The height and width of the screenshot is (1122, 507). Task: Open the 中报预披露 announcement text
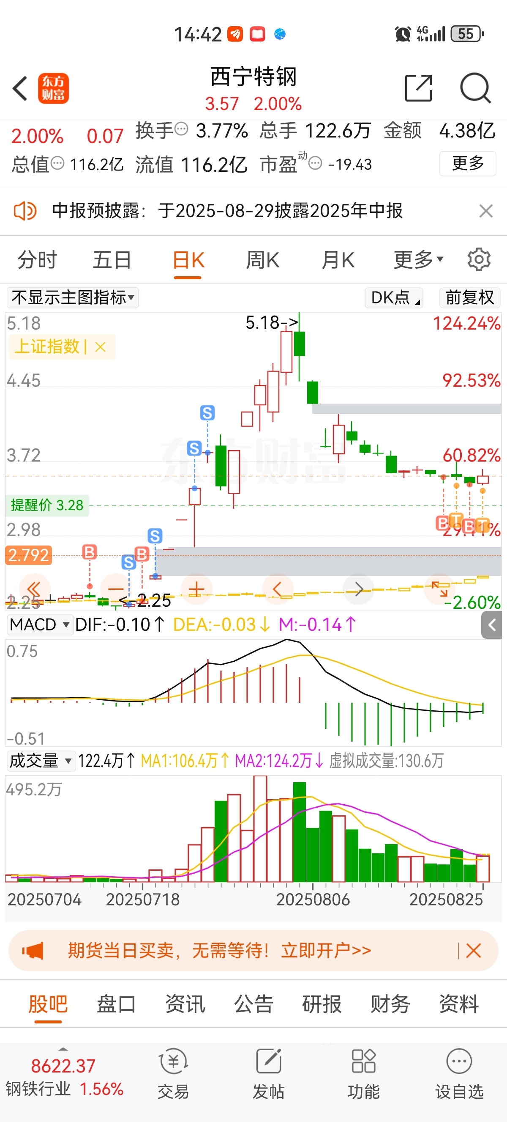pyautogui.click(x=227, y=211)
